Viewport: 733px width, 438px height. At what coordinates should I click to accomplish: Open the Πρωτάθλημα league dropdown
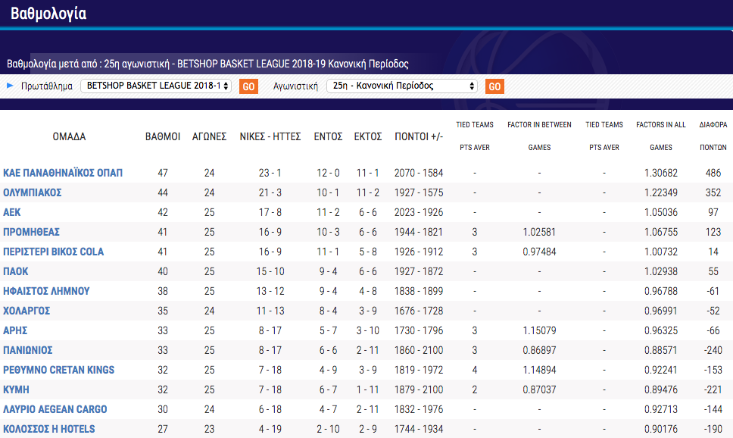[156, 86]
